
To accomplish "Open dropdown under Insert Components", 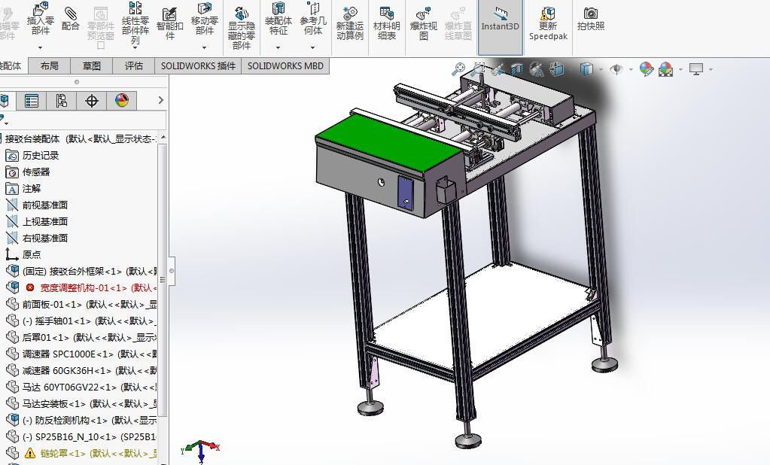I will 40,47.
